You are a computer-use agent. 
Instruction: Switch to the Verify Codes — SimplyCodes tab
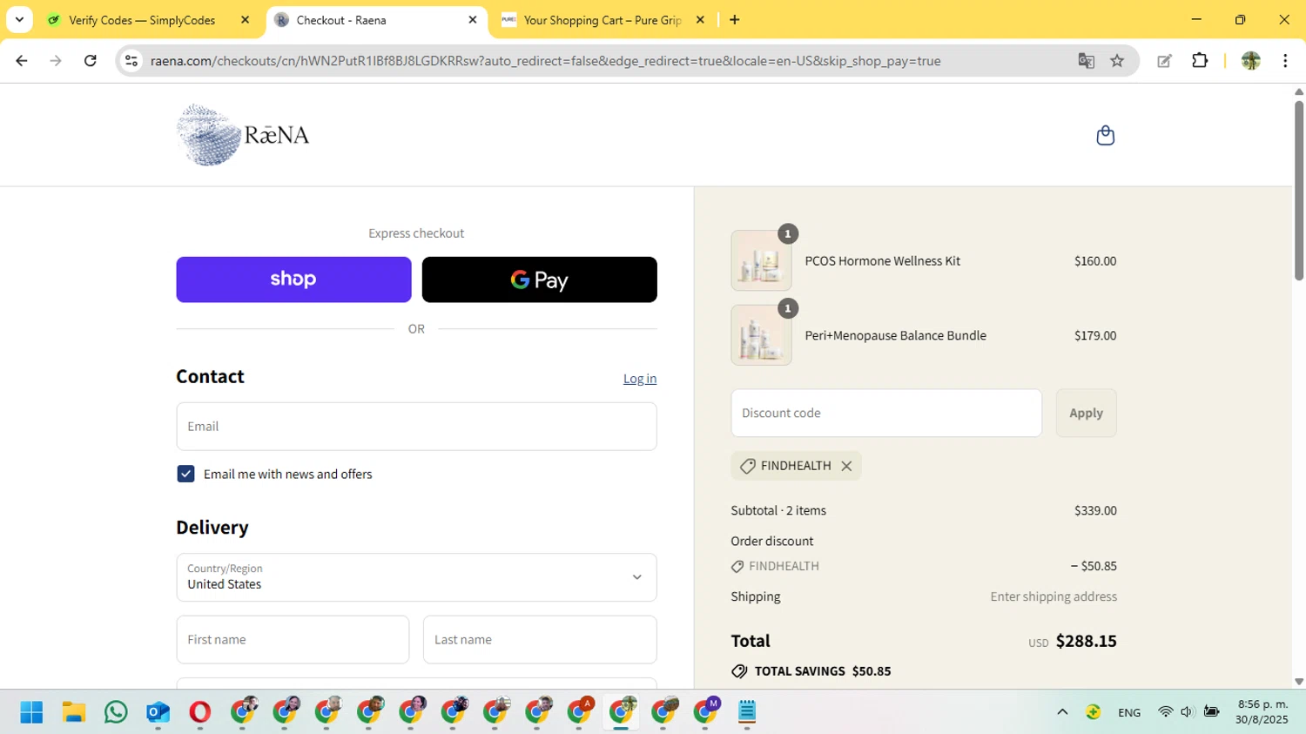[142, 20]
